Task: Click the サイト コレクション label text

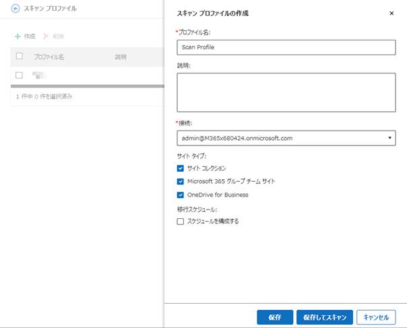Action: [x=207, y=168]
